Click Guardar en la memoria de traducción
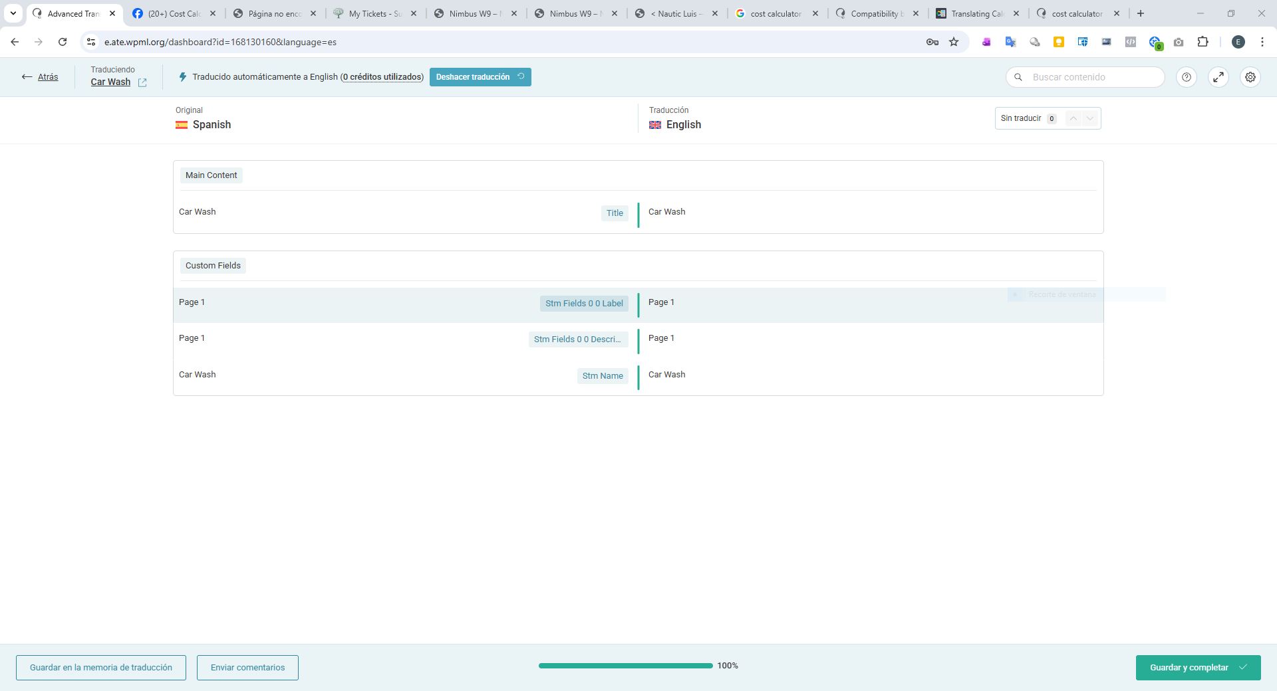 click(x=101, y=668)
